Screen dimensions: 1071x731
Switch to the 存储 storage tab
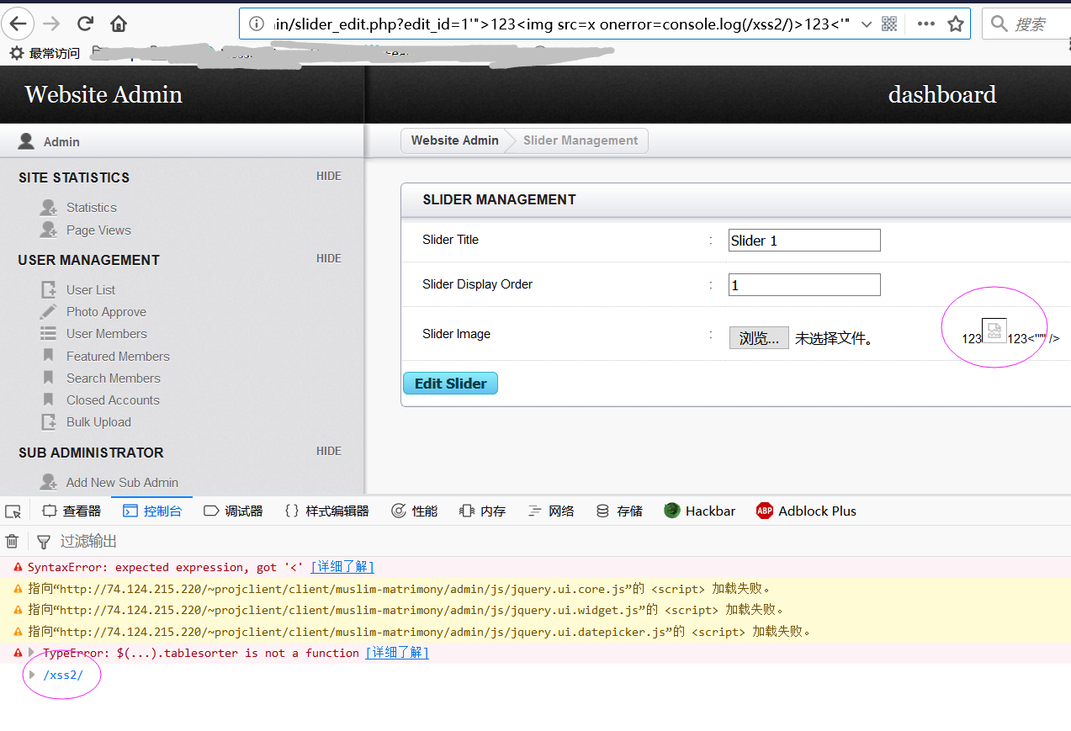click(619, 511)
